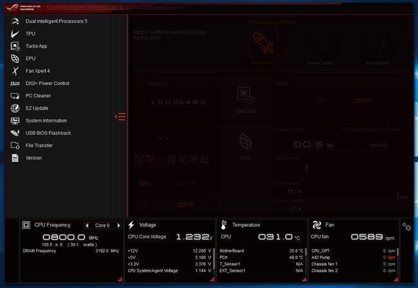Click the DIGI+ Power Control icon
Screen dimensions: 418x288
(x=15, y=83)
